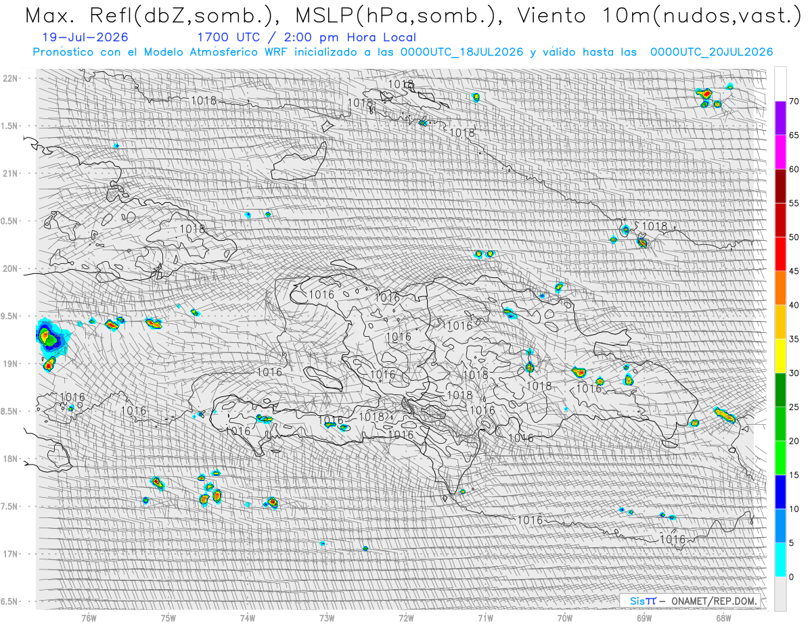Select the colorbar band between 55 and 60
The height and width of the screenshot is (627, 812).
point(780,186)
